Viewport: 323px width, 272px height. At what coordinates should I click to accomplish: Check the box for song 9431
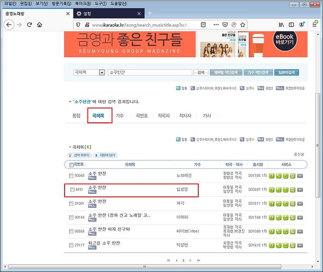pos(72,189)
